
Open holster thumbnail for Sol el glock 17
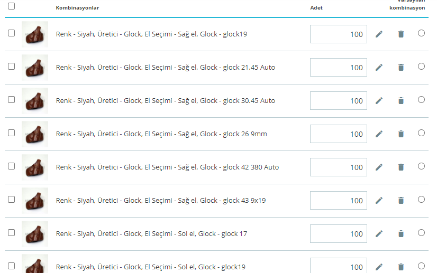click(35, 234)
